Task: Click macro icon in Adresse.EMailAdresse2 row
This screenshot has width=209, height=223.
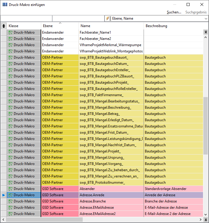Action: [10, 214]
